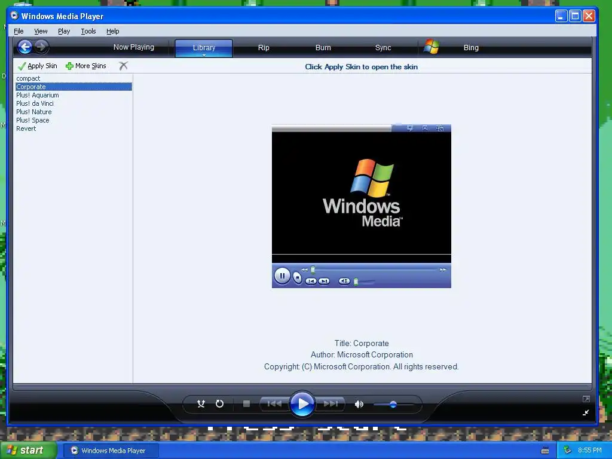This screenshot has width=612, height=459.
Task: Open the View menu
Action: (x=41, y=31)
